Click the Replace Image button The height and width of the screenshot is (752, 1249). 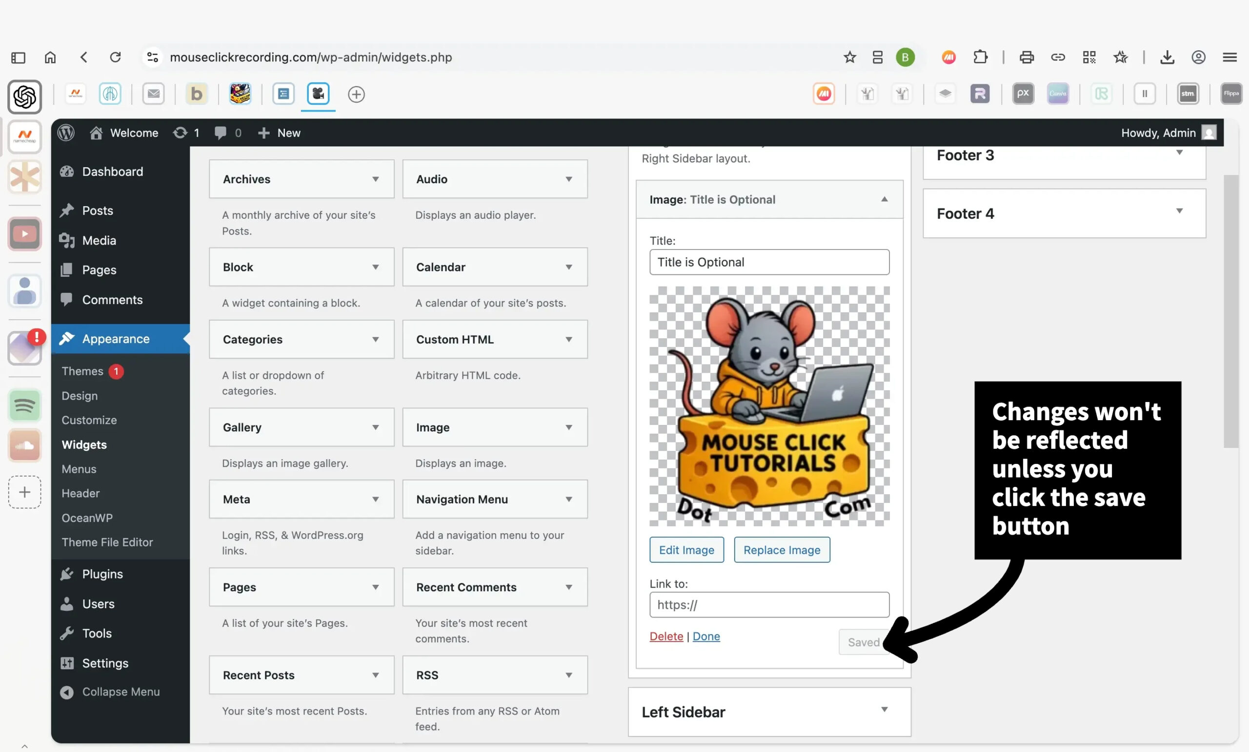click(x=782, y=550)
